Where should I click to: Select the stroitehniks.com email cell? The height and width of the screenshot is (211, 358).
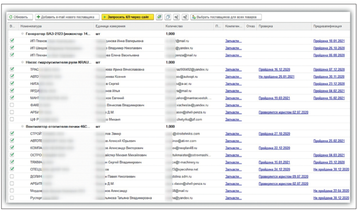click(x=188, y=134)
